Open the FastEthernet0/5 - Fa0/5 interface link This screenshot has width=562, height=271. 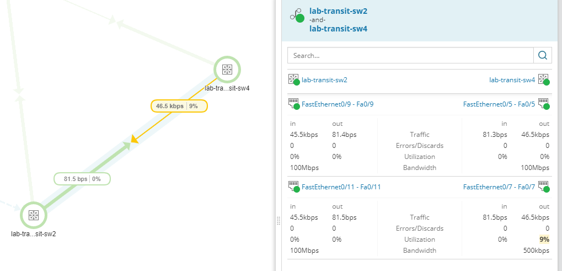pos(499,104)
